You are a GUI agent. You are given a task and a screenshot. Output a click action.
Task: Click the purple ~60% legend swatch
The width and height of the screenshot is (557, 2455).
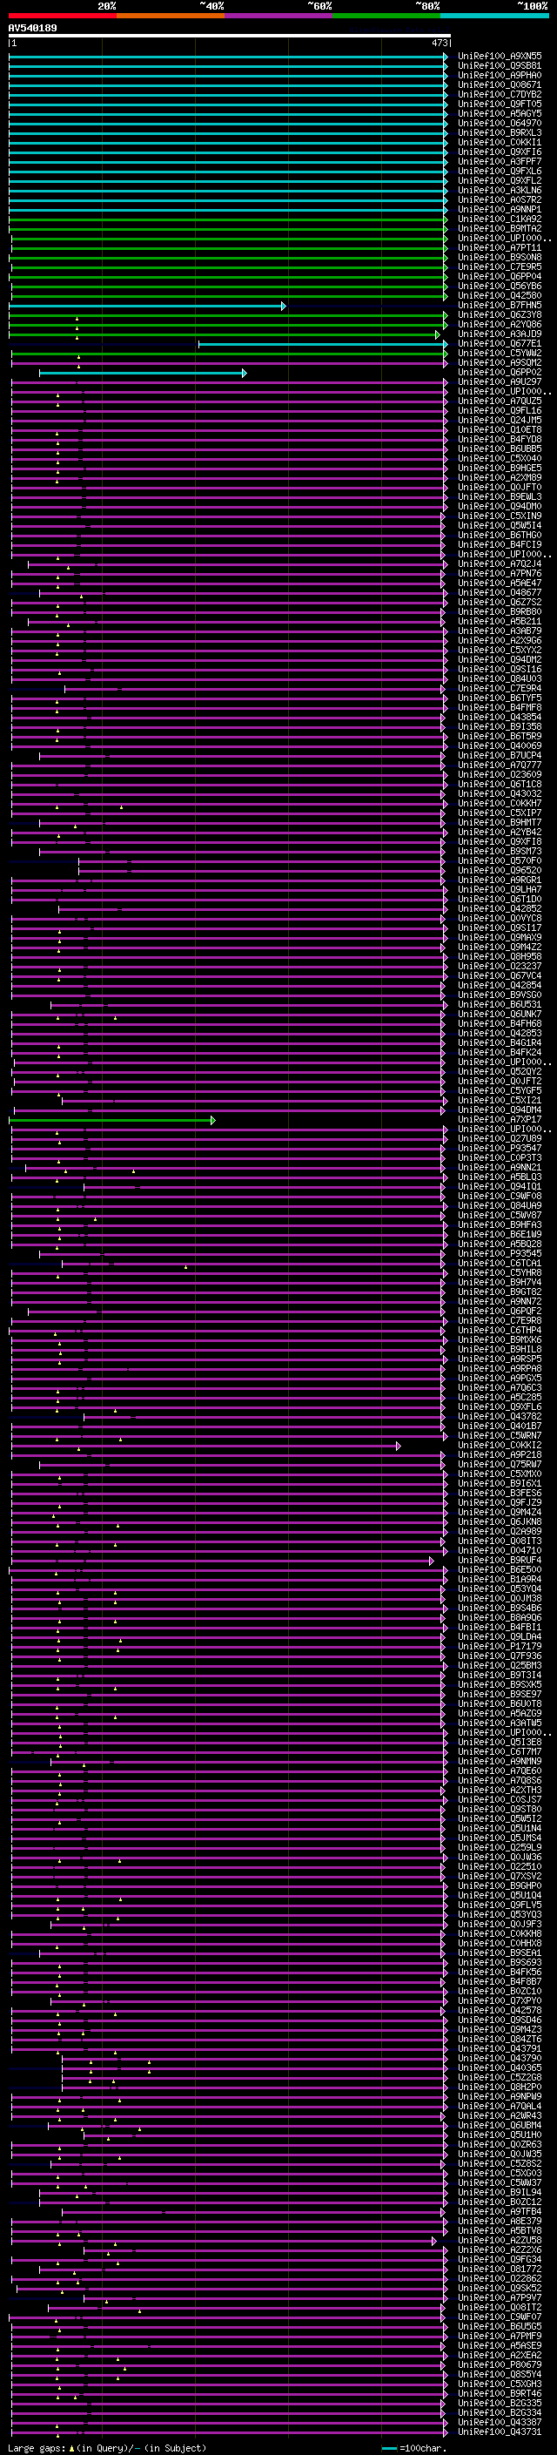click(279, 17)
